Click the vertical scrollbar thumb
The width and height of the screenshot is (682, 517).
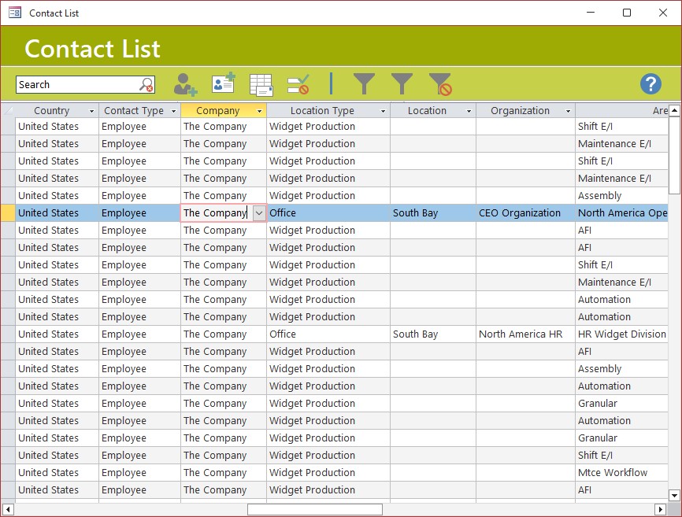pyautogui.click(x=674, y=155)
